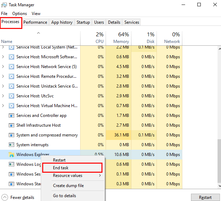Viewport: 221px width, 201px height.
Task: Expand Service Host: Network Service (5) row
Action: (x=3, y=66)
